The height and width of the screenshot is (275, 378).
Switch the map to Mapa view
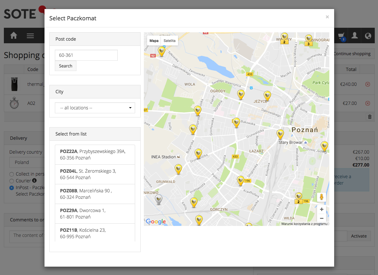154,41
